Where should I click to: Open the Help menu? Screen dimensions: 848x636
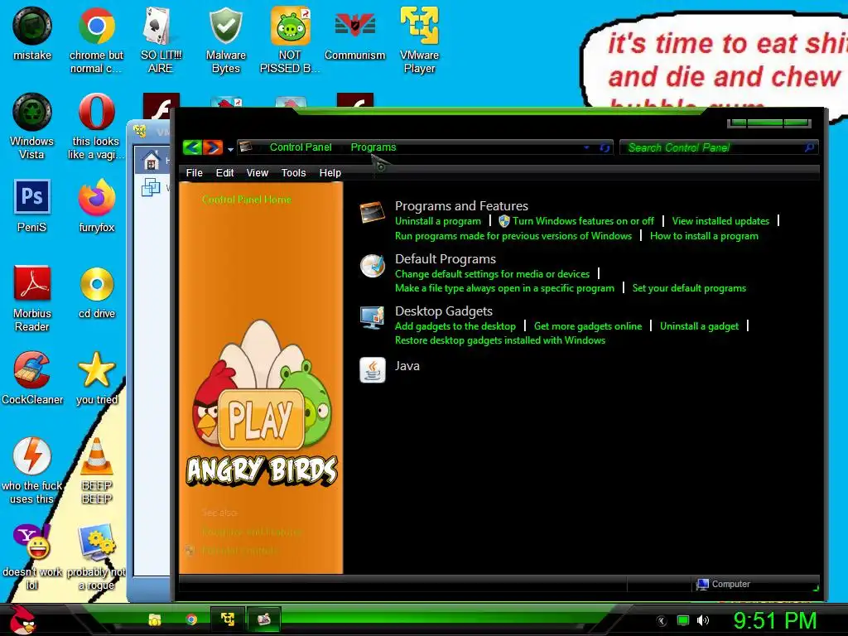point(330,173)
